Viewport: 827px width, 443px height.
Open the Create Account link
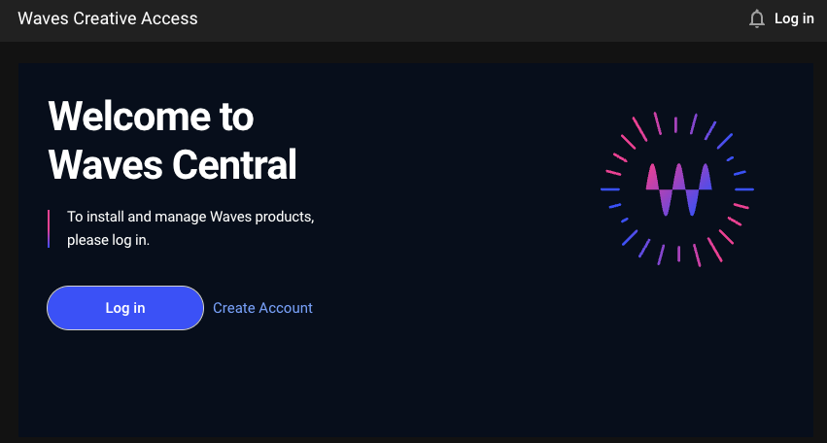(262, 308)
